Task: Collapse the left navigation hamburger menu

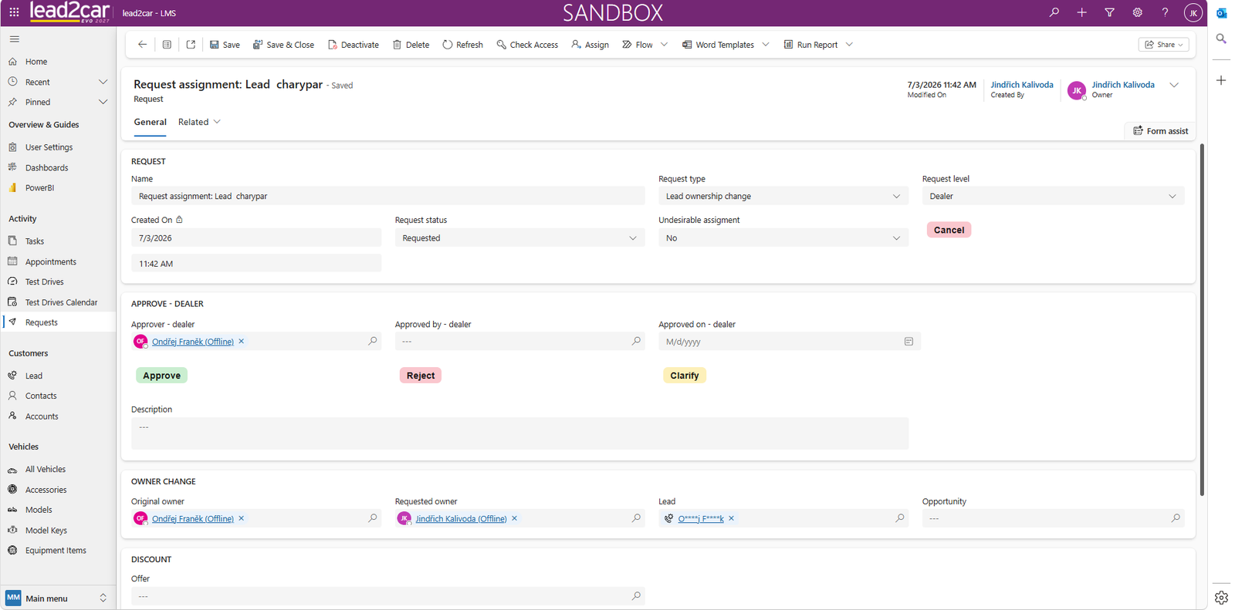Action: tap(14, 39)
